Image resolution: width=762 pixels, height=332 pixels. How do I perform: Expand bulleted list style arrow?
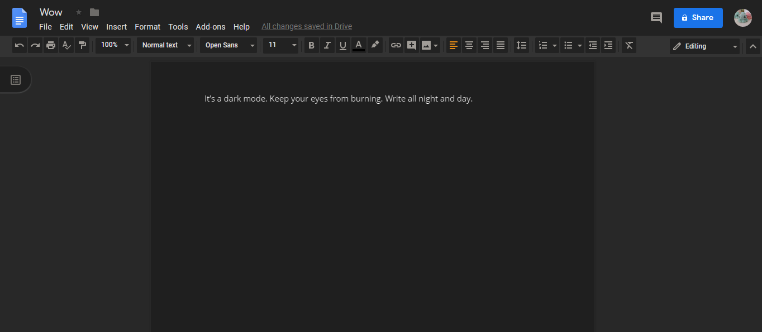coord(580,45)
